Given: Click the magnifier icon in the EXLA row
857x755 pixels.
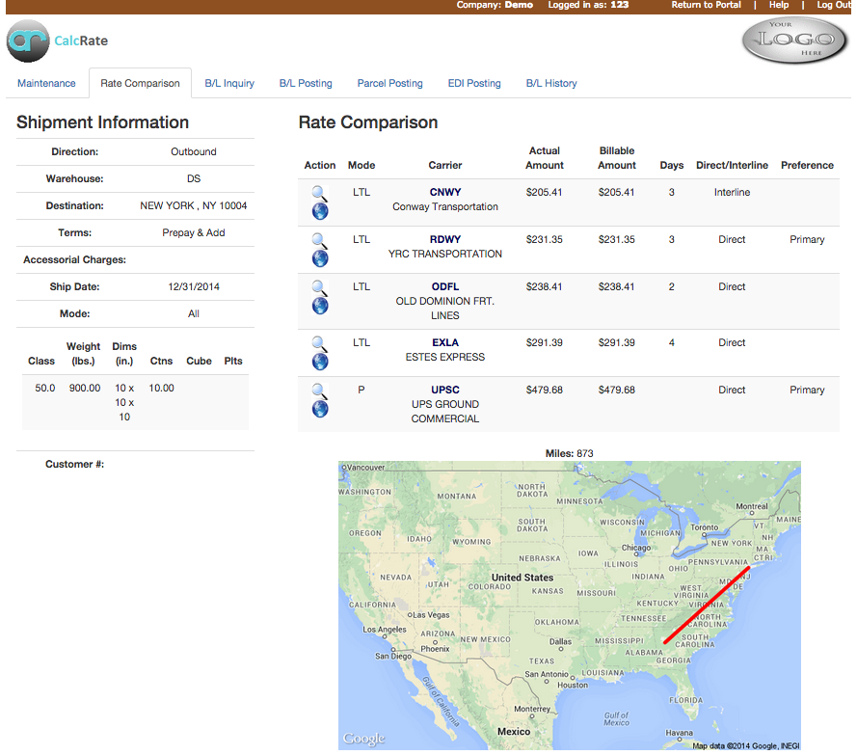Looking at the screenshot, I should (319, 344).
